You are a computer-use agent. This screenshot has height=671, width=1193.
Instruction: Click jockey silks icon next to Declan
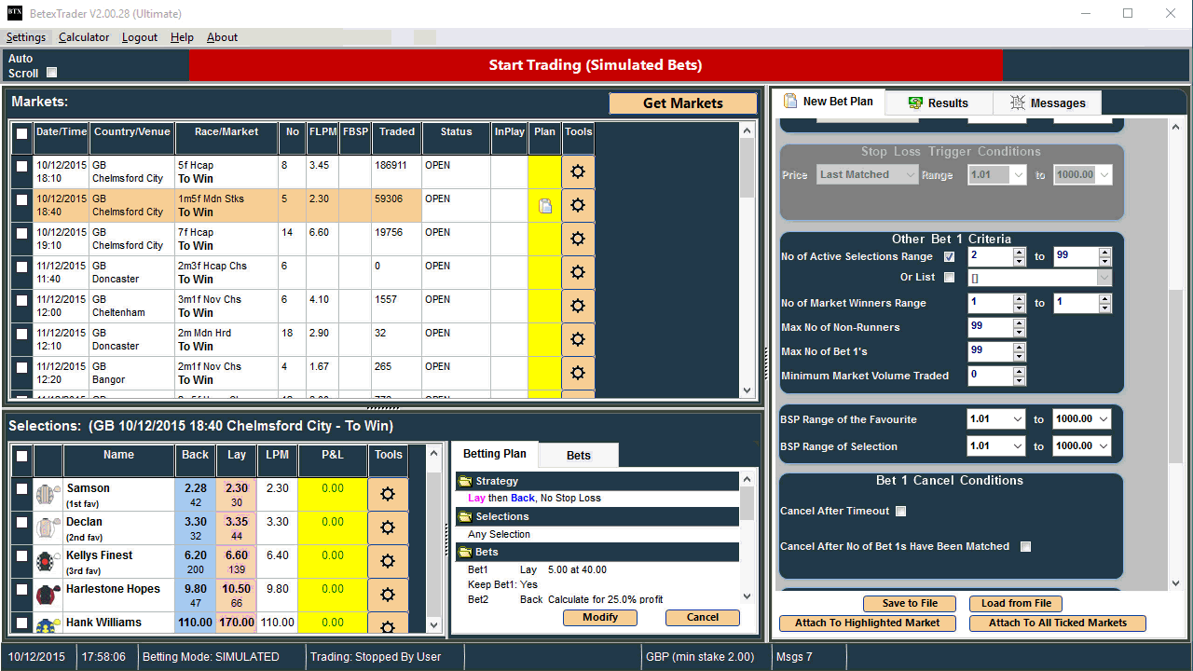click(48, 528)
